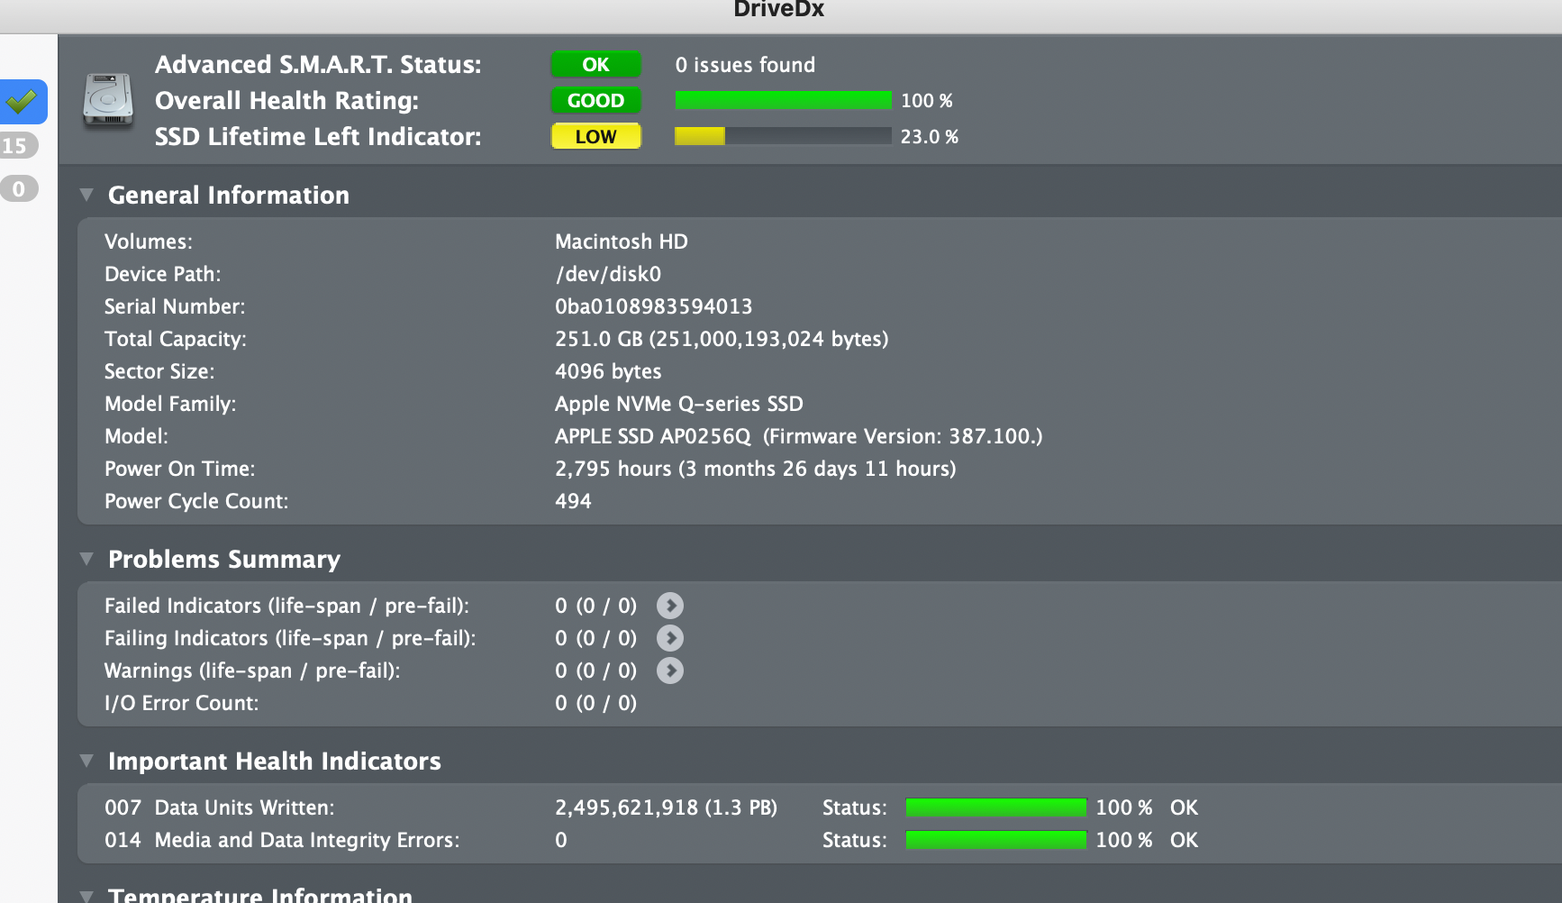Open Failed Indicators details arrow
This screenshot has width=1562, height=903.
pyautogui.click(x=669, y=606)
